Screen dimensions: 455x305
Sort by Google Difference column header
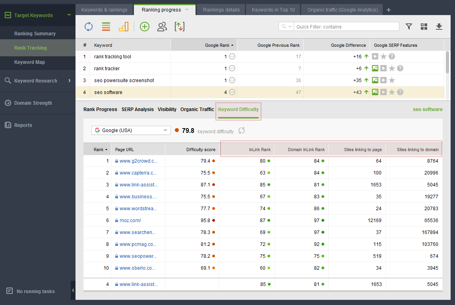[337, 45]
